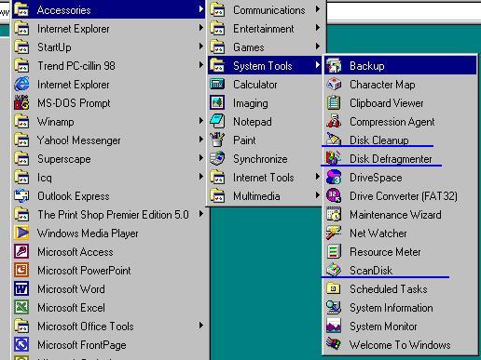Click the System Monitor icon
Image resolution: width=481 pixels, height=360 pixels.
(334, 327)
